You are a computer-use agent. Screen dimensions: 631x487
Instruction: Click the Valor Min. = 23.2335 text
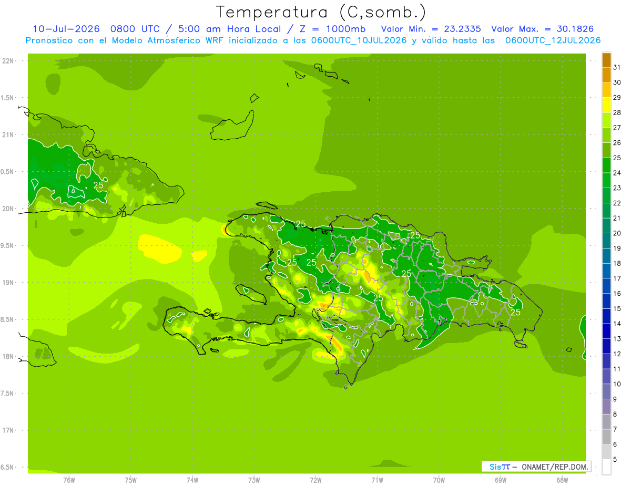pyautogui.click(x=431, y=29)
